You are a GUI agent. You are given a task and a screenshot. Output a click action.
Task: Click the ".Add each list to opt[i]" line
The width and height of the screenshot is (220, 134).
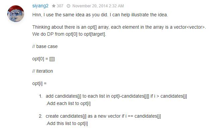tap(68, 103)
